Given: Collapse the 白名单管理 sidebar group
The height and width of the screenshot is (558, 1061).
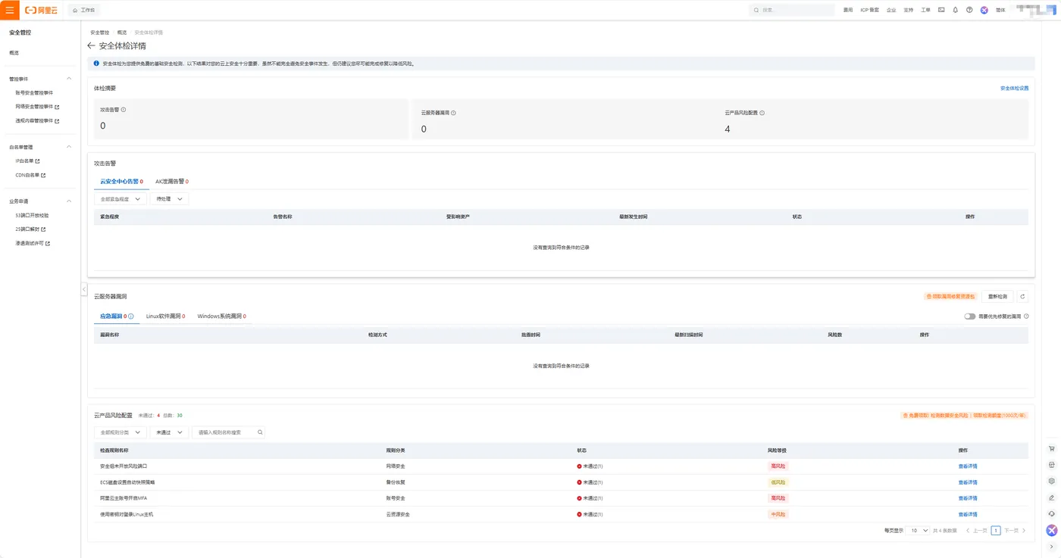Looking at the screenshot, I should pyautogui.click(x=69, y=147).
